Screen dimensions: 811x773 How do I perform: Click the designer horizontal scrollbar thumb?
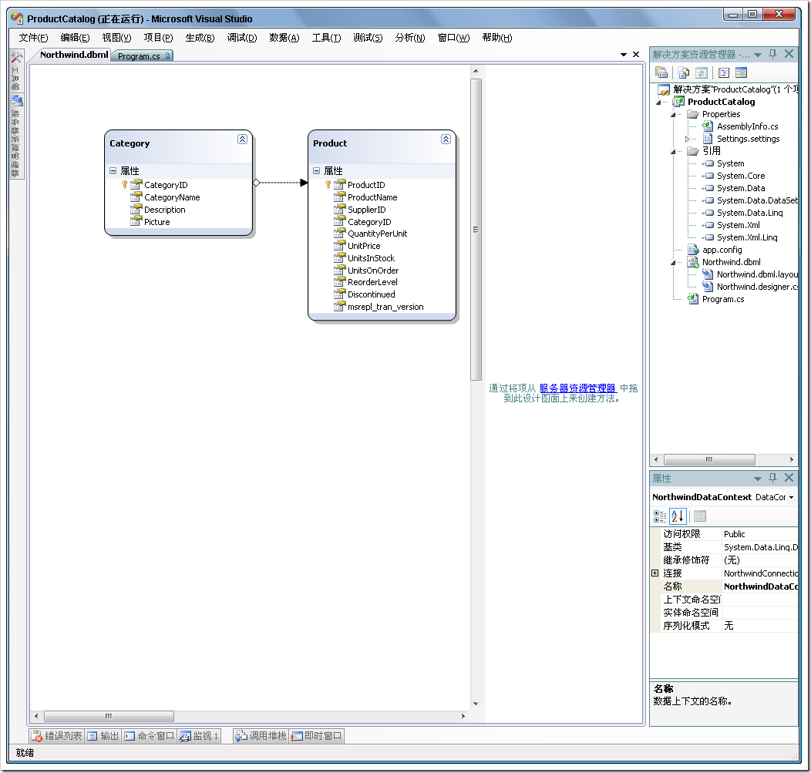109,716
